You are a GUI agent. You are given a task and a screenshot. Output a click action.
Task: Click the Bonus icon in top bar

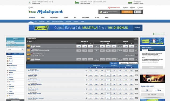(124, 7)
